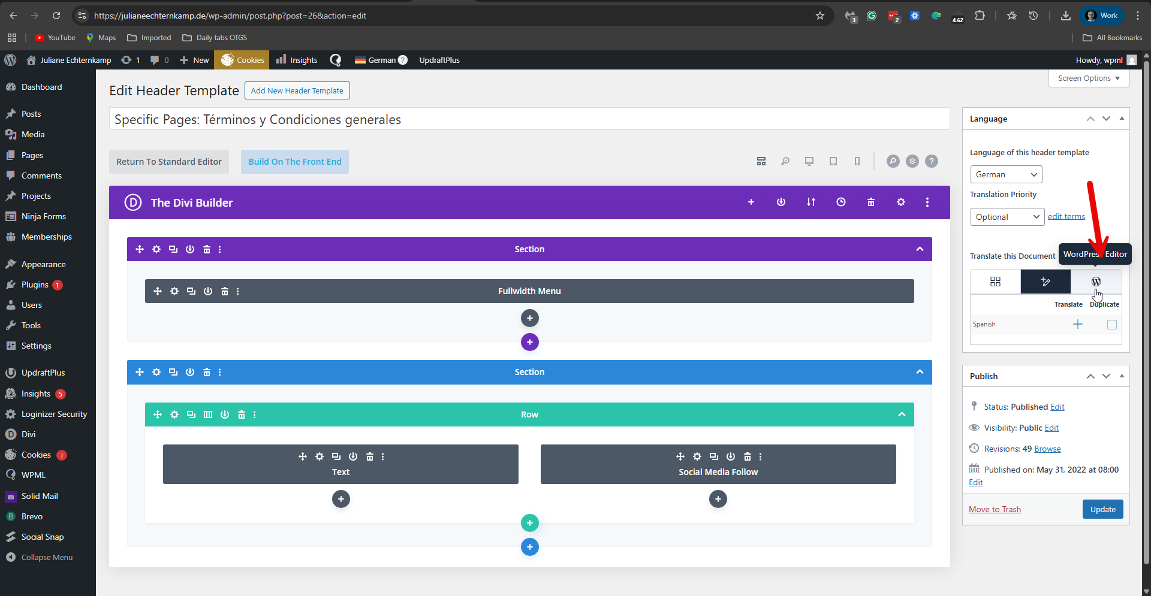Open the WordPress Editor translation option
This screenshot has height=596, width=1151.
[x=1096, y=282]
